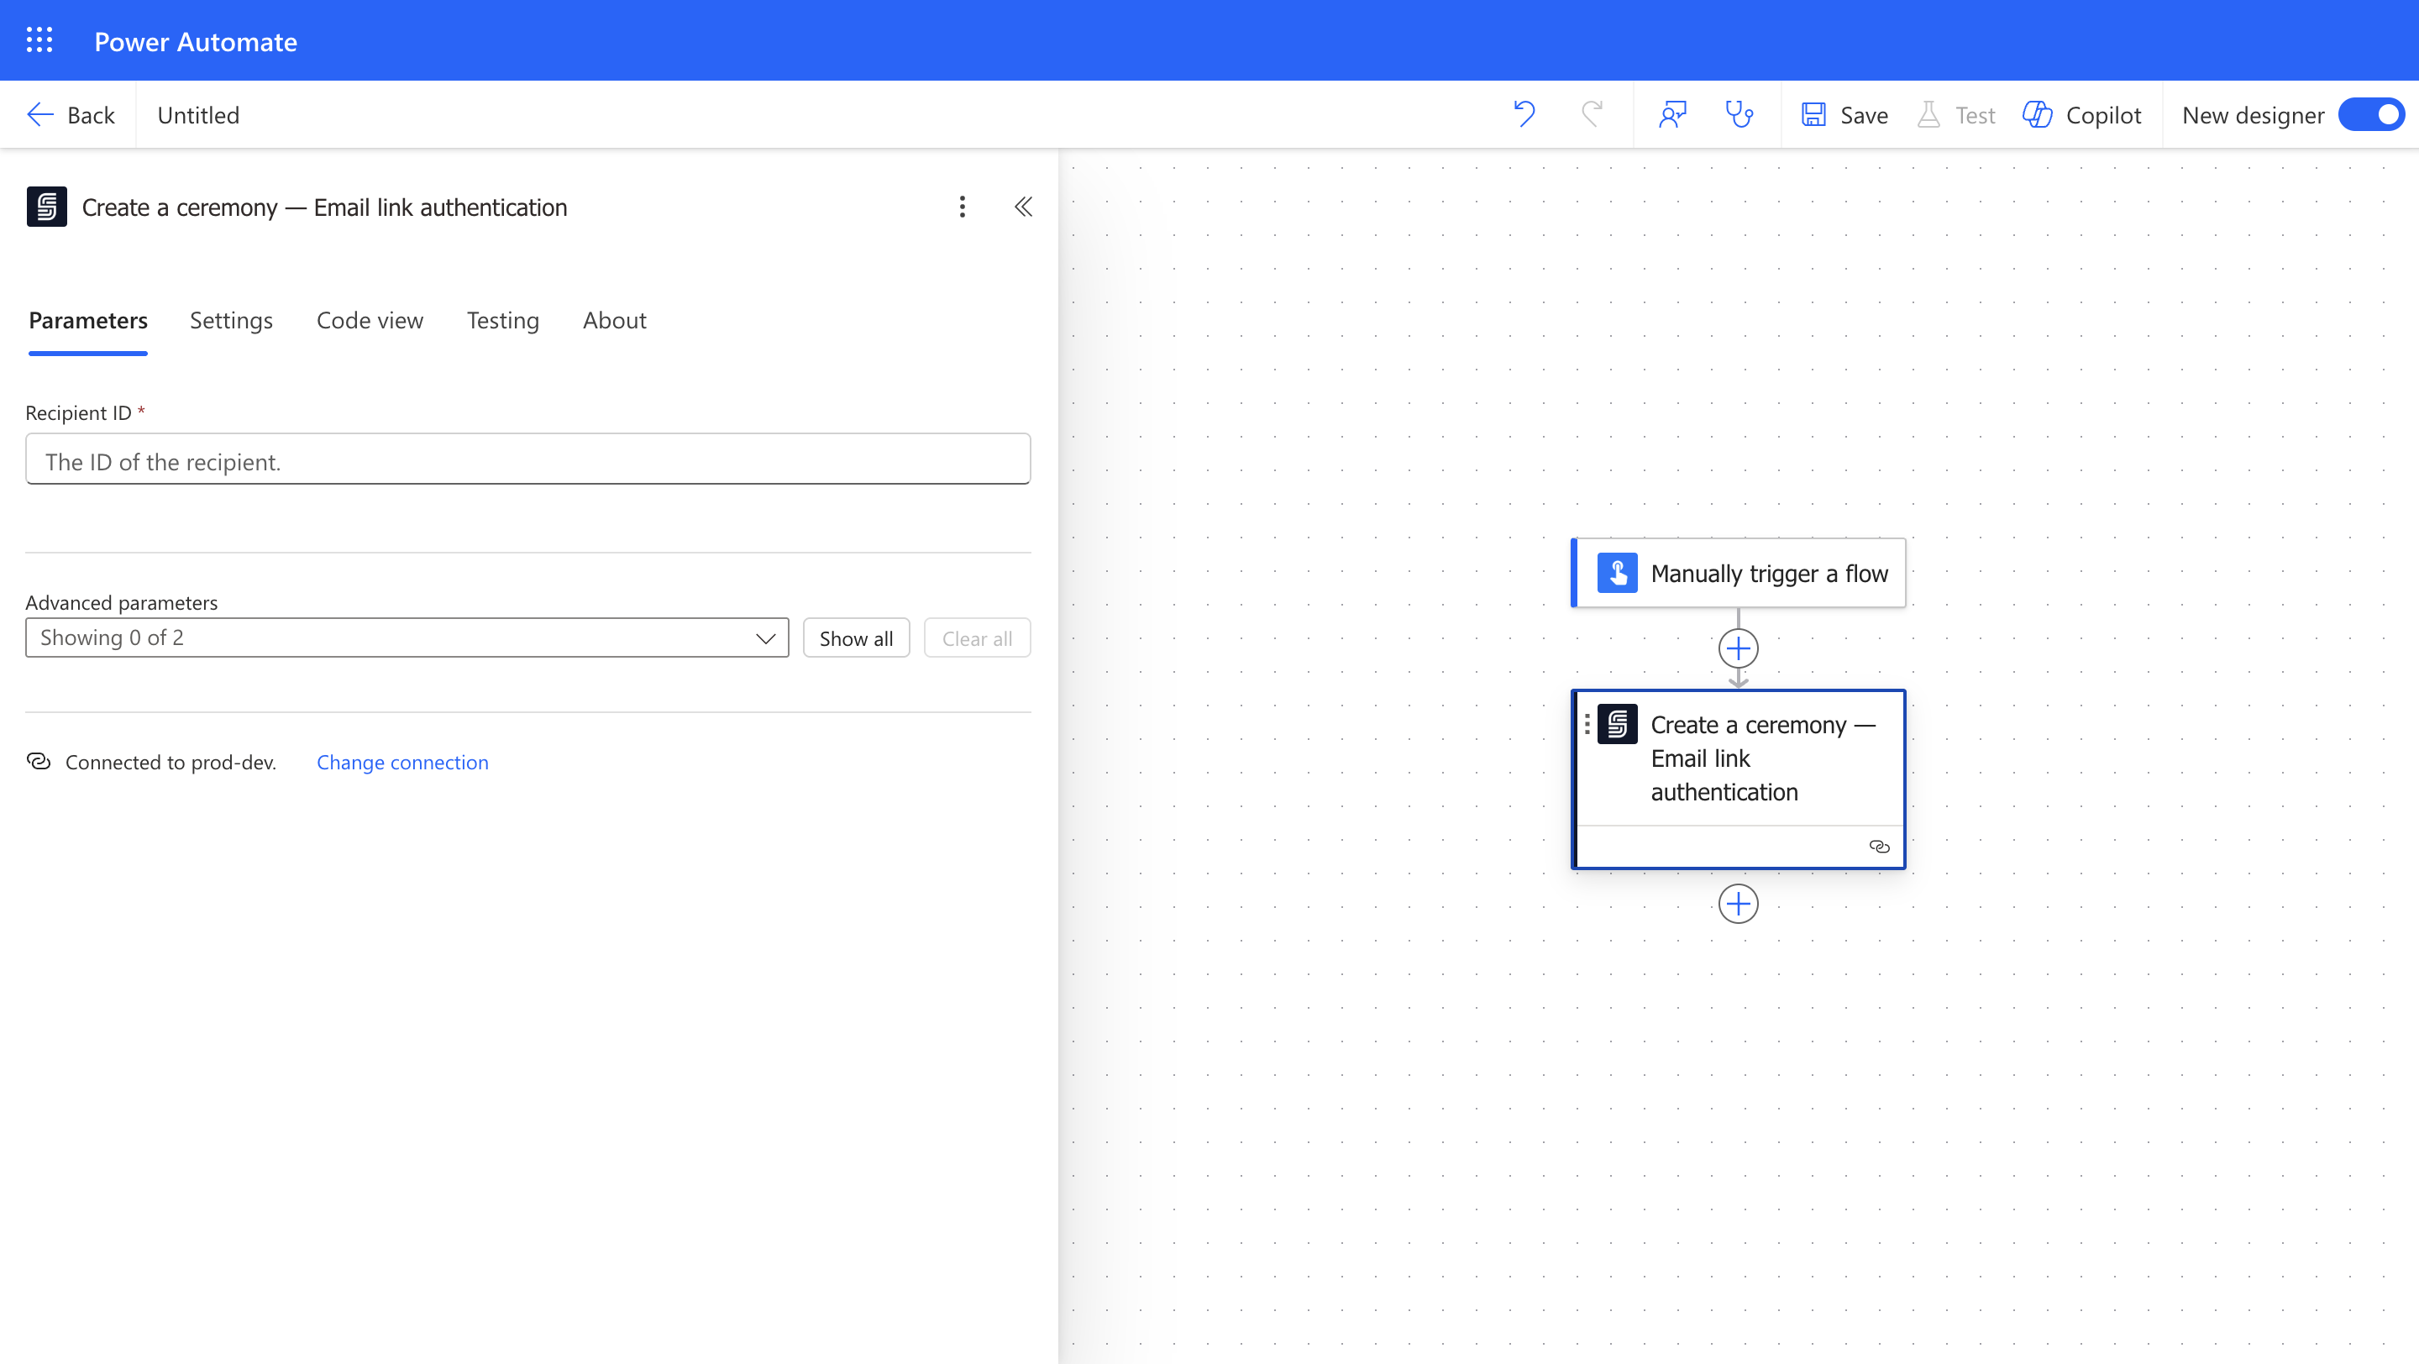
Task: Save the flow
Action: 1845,114
